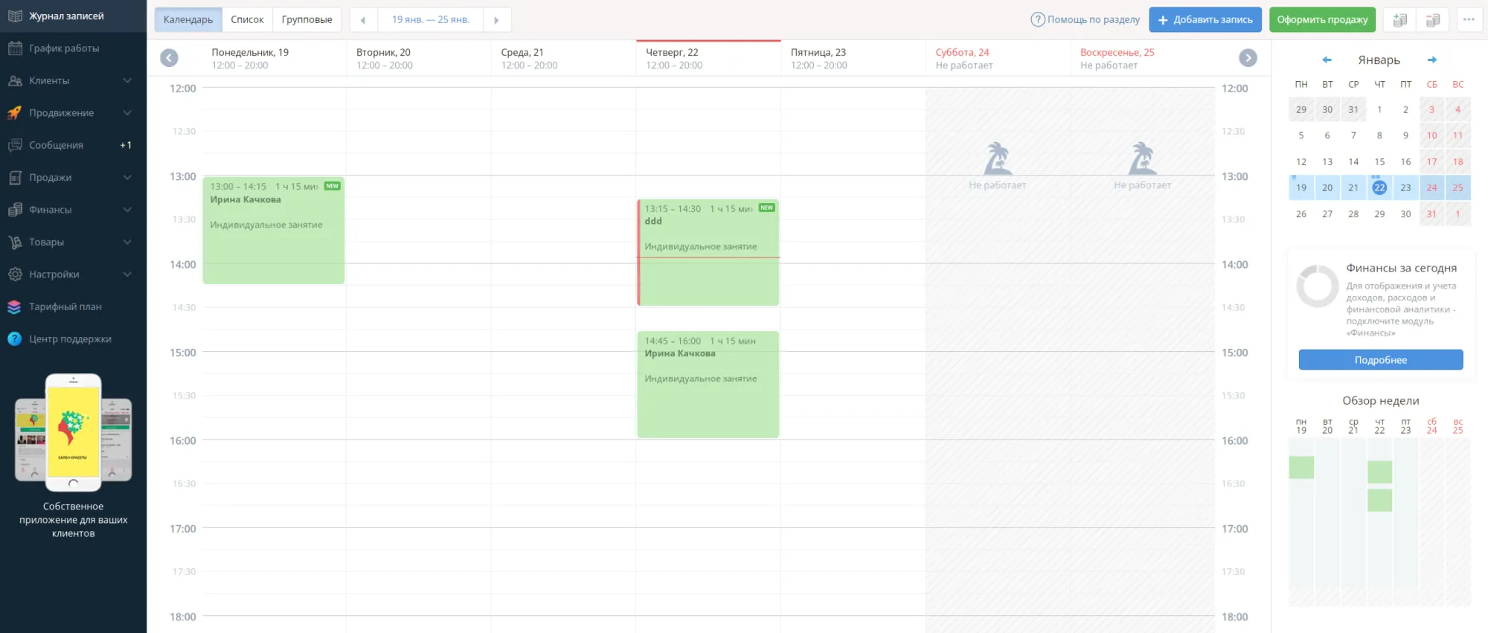This screenshot has width=1488, height=633.
Task: Open the Помощь по разделу link
Action: pyautogui.click(x=1085, y=20)
